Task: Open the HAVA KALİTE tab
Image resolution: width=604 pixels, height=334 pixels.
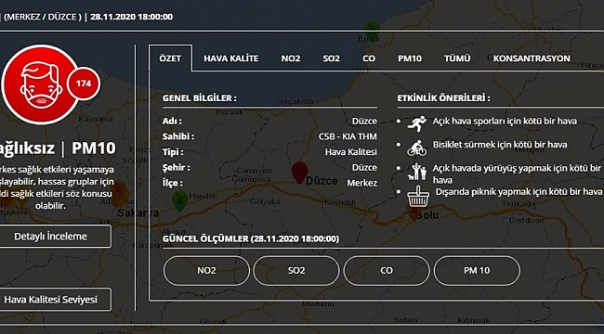Action: pos(231,58)
